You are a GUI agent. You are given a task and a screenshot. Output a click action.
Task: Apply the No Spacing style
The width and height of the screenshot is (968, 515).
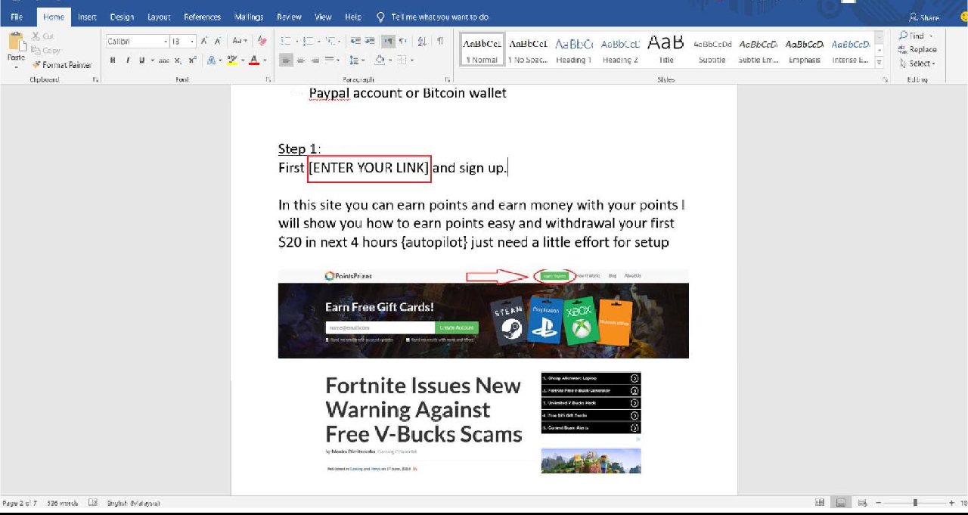527,51
